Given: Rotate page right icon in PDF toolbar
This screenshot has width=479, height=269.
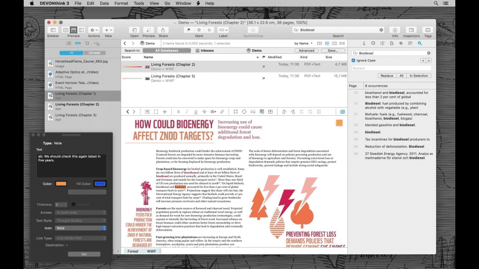Looking at the screenshot, I should (x=293, y=112).
